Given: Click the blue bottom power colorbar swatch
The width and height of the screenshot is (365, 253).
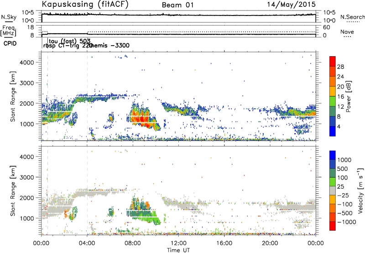Looking at the screenshot, I should click(x=333, y=131).
